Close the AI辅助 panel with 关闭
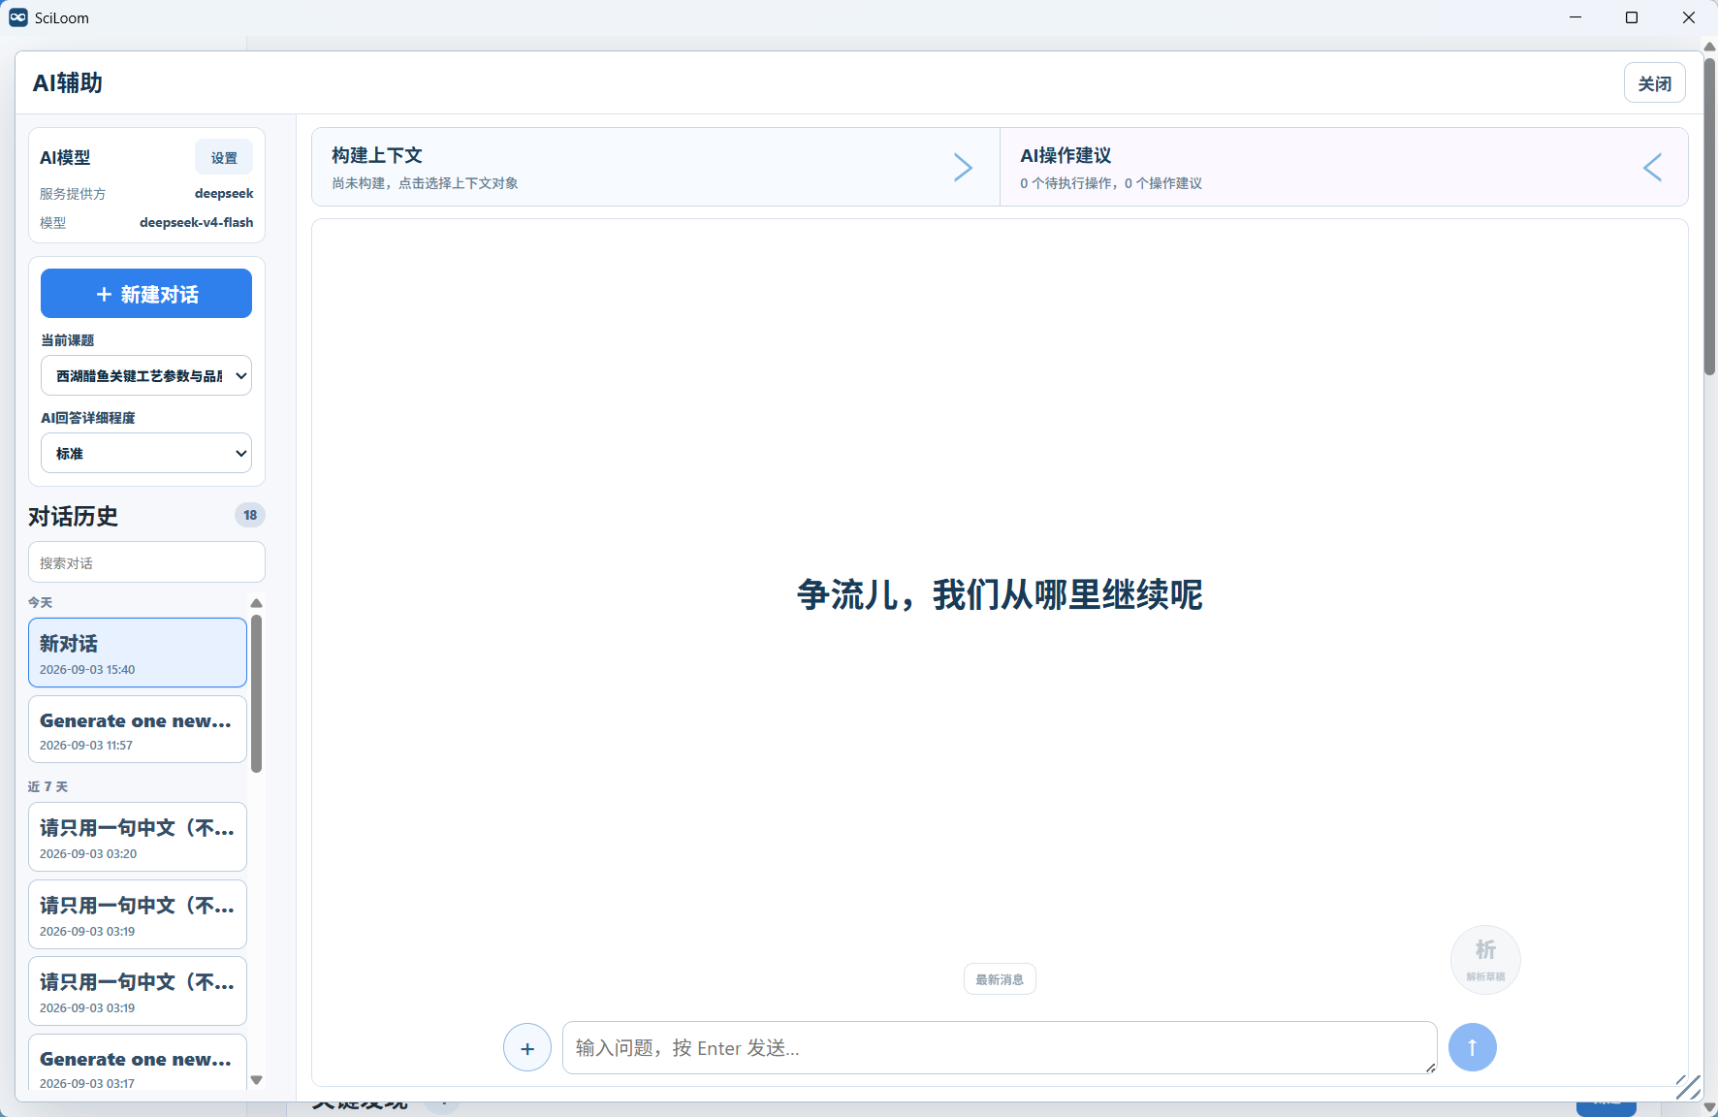The width and height of the screenshot is (1718, 1117). coord(1654,83)
